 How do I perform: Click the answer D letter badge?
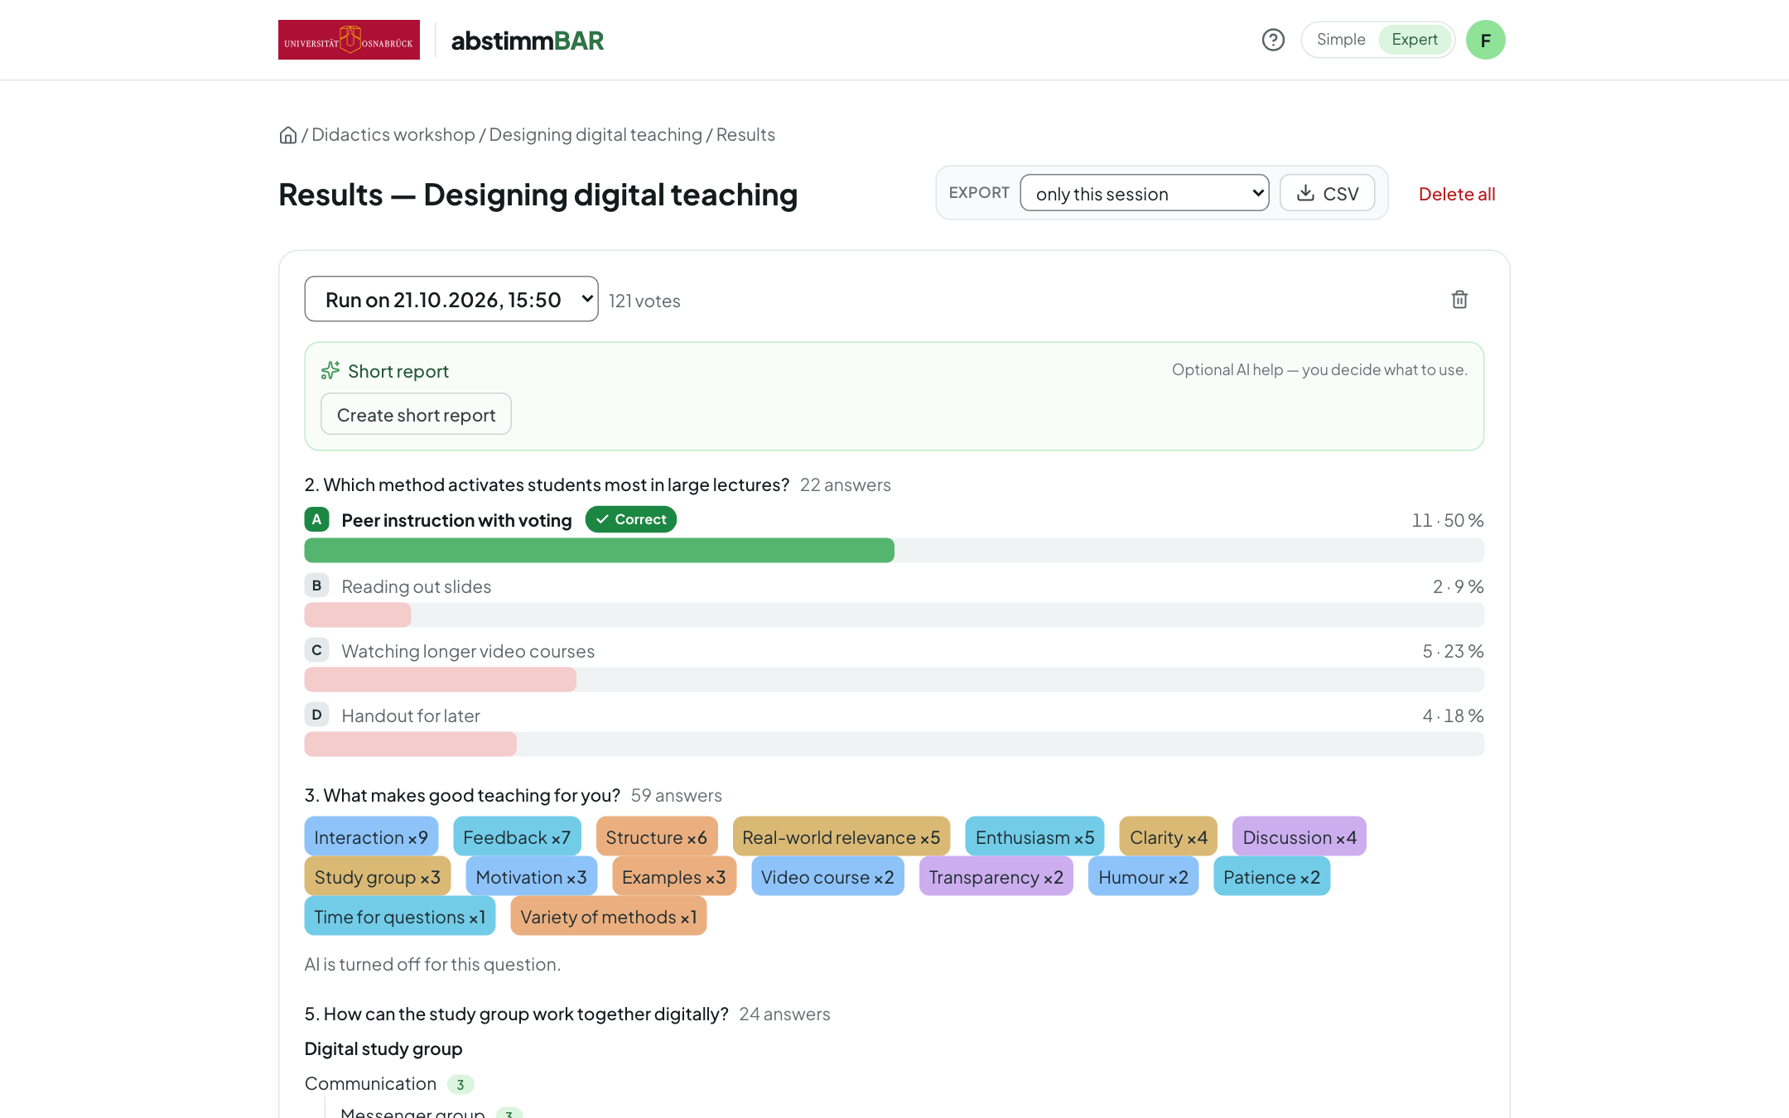[x=316, y=715]
